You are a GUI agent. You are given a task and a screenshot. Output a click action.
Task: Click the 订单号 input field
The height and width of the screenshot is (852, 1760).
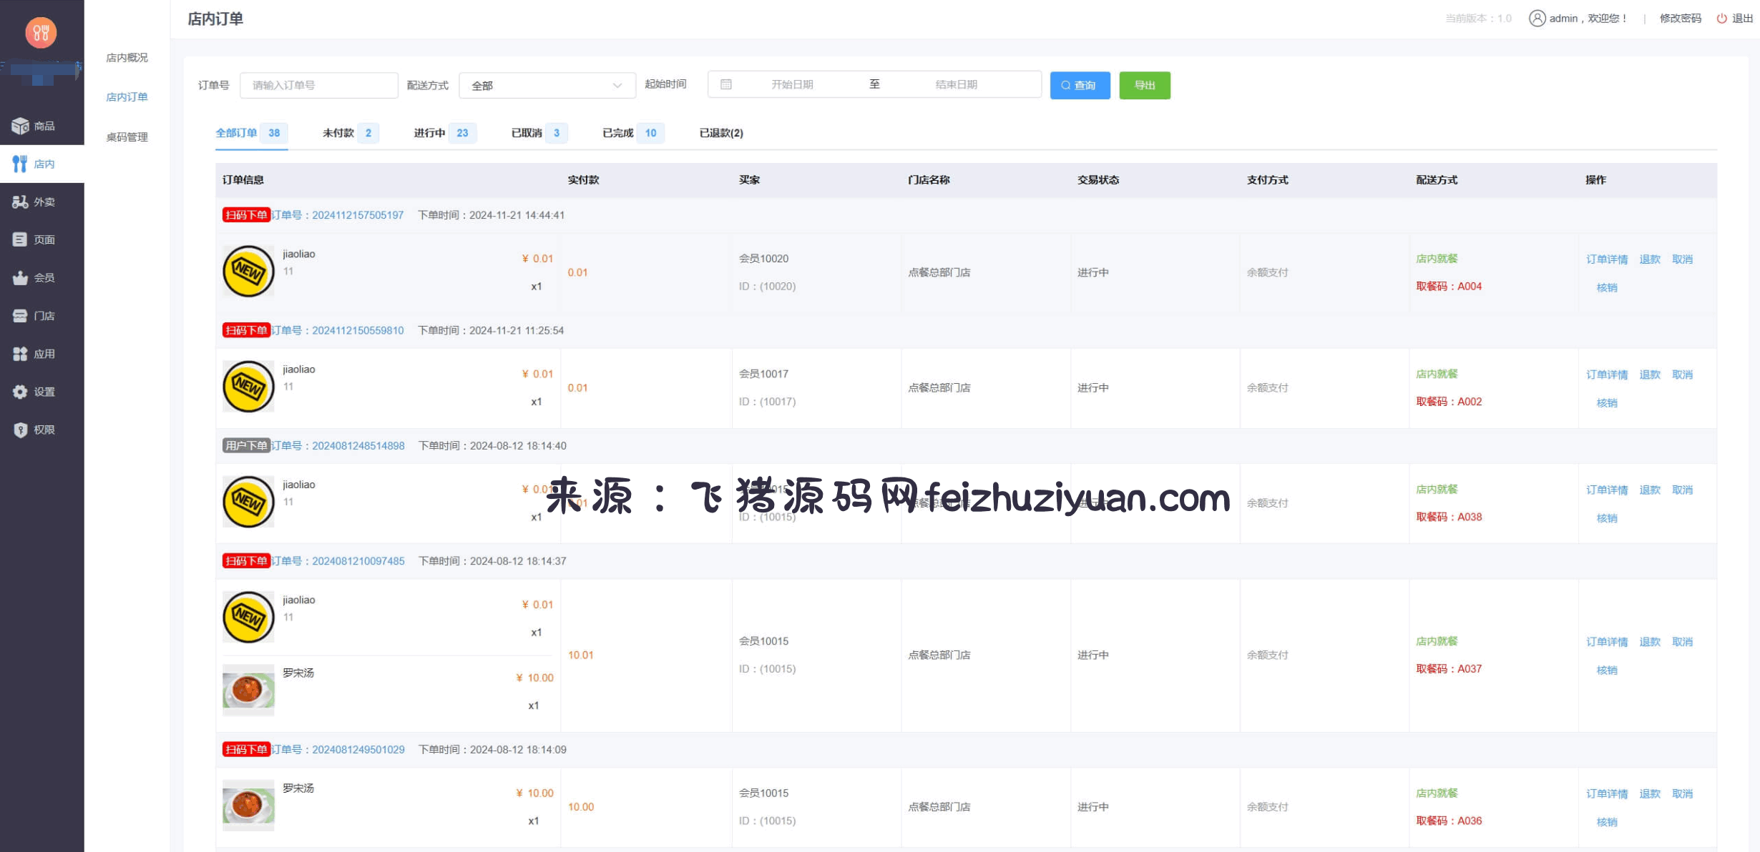318,86
